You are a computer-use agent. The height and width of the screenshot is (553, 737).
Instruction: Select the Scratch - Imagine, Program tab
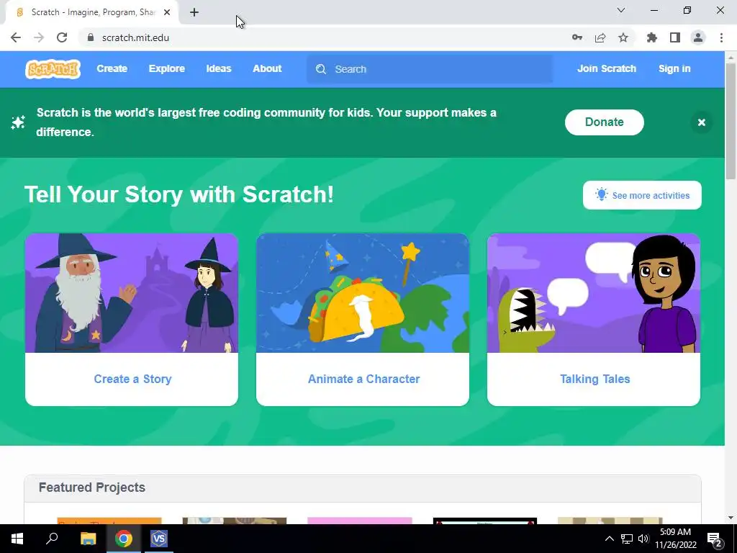[93, 12]
